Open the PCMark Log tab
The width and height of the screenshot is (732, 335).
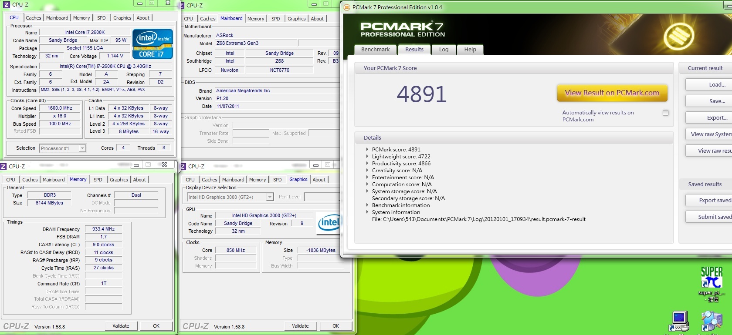tap(444, 50)
